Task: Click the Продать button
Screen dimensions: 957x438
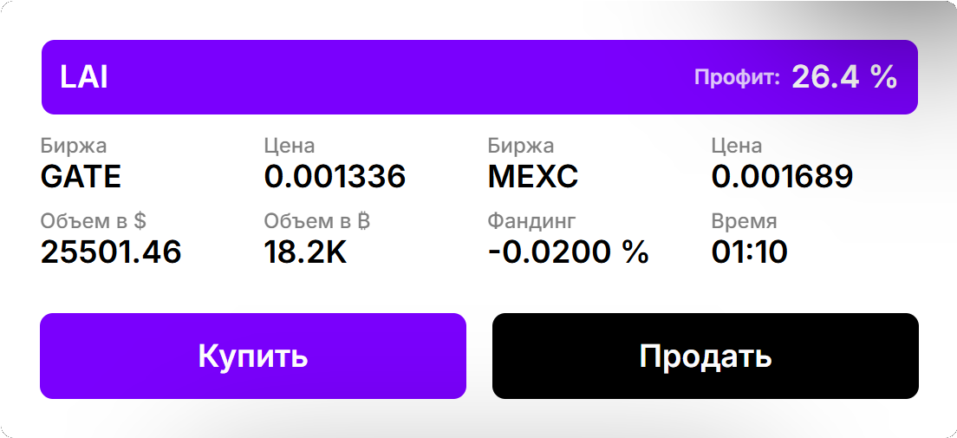Action: pyautogui.click(x=705, y=356)
